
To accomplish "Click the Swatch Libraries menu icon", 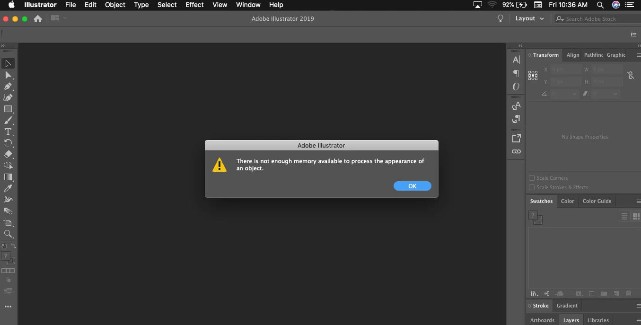I will (535, 294).
